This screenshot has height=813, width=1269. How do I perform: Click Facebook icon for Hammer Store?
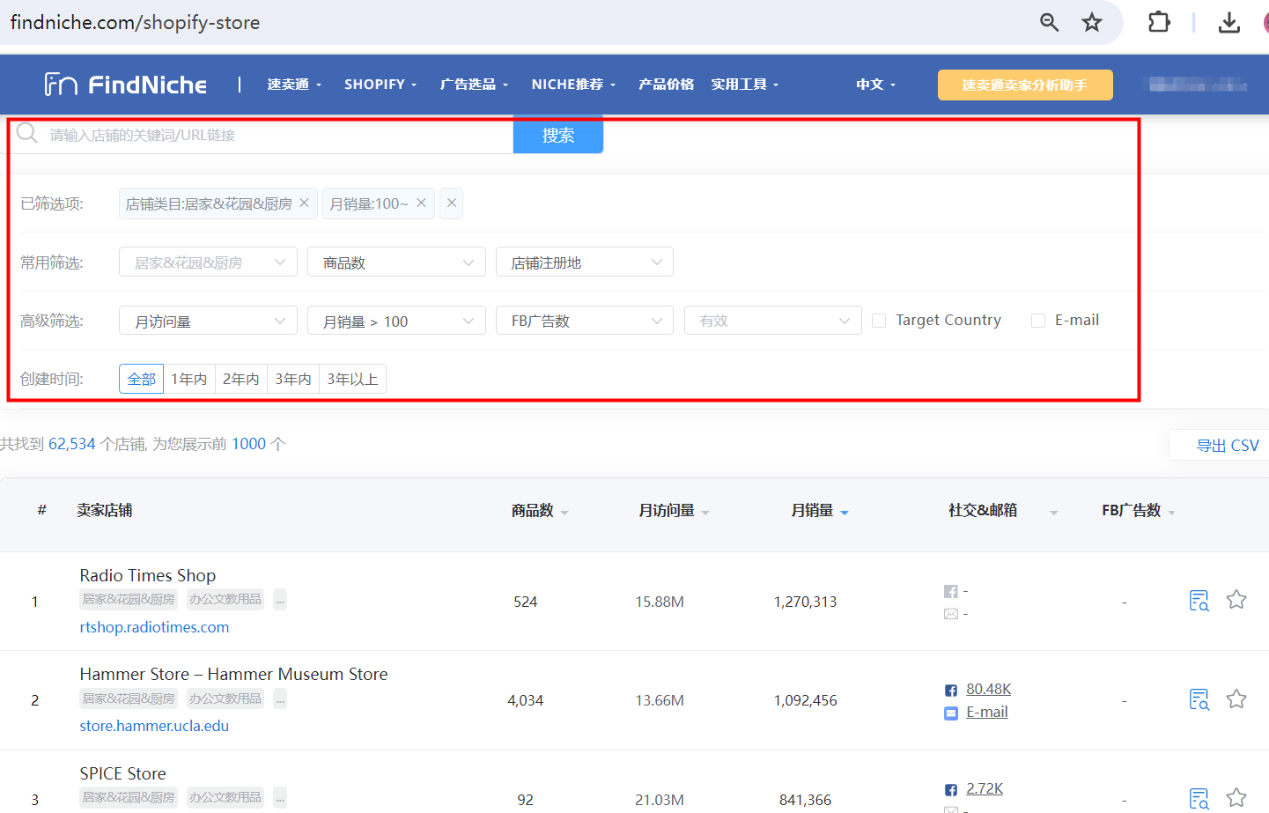point(951,691)
